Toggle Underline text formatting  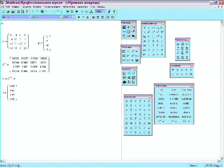[x=88, y=17]
